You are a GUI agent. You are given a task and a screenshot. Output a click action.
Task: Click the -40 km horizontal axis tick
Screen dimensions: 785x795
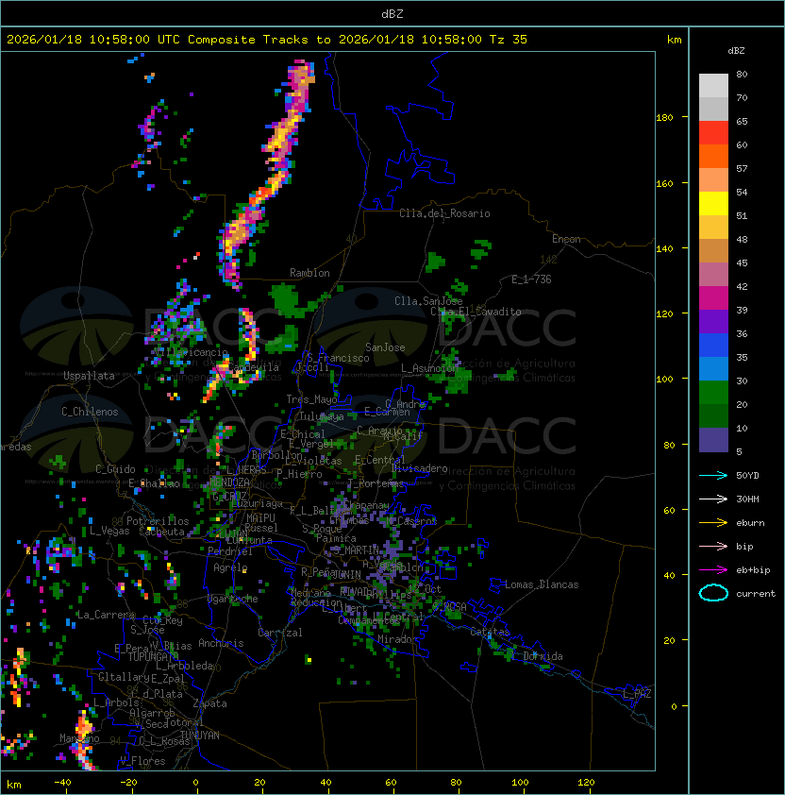[63, 783]
